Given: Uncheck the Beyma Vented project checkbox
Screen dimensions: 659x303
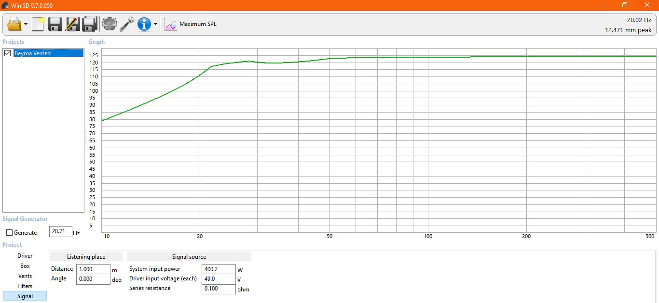Looking at the screenshot, I should pos(7,53).
